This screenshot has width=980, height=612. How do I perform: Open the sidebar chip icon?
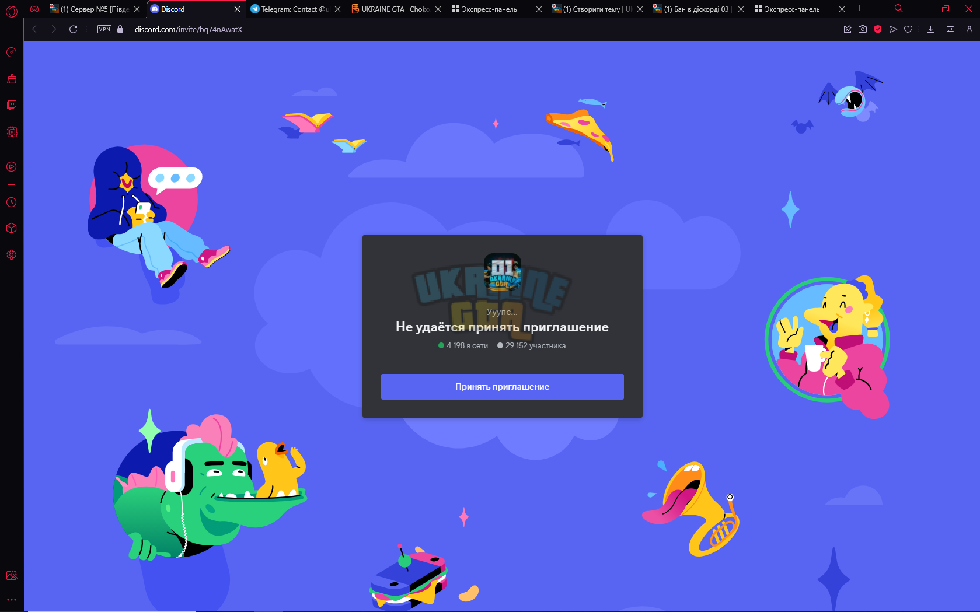click(12, 132)
